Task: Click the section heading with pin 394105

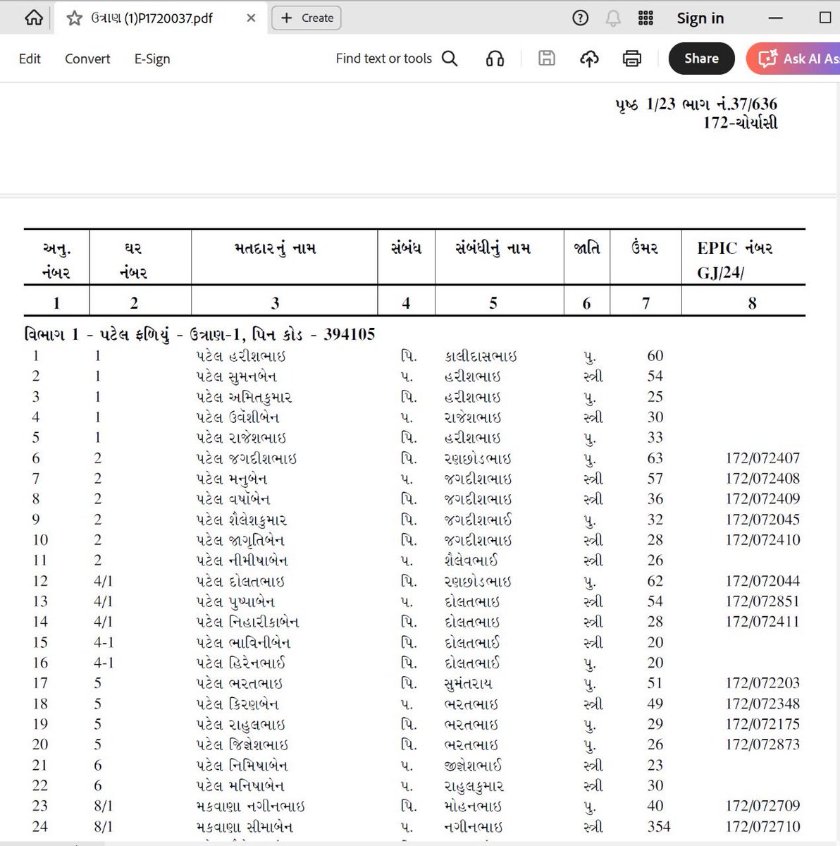Action: [199, 333]
